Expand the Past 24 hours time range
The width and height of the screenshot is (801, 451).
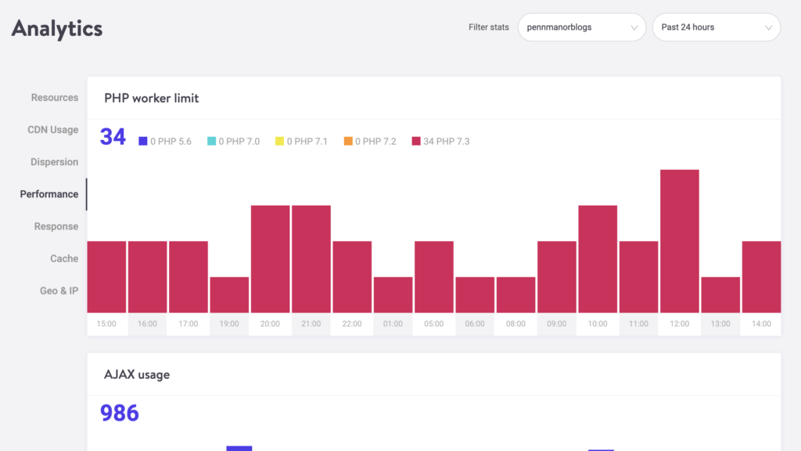coord(716,27)
